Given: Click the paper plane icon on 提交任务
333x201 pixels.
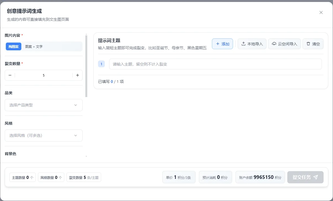Looking at the screenshot, I should pos(316,177).
